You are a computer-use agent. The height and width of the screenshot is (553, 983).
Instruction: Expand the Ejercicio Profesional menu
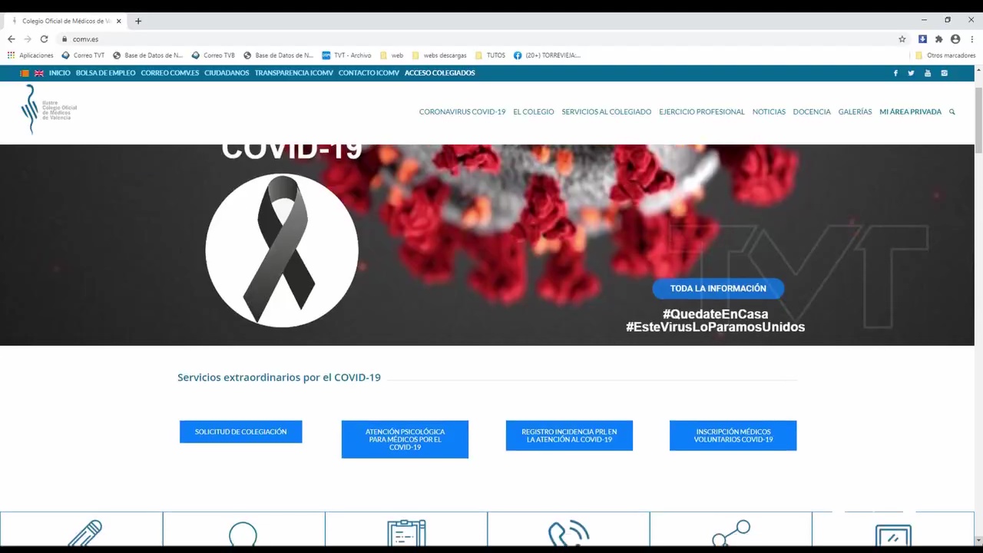click(x=701, y=112)
